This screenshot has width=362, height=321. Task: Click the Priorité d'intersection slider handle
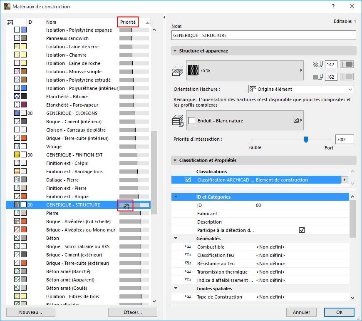click(306, 139)
